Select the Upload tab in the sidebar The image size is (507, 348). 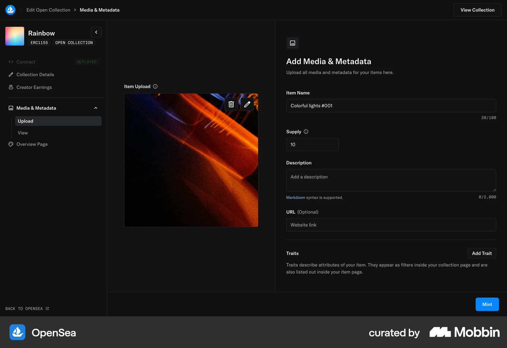pyautogui.click(x=25, y=121)
